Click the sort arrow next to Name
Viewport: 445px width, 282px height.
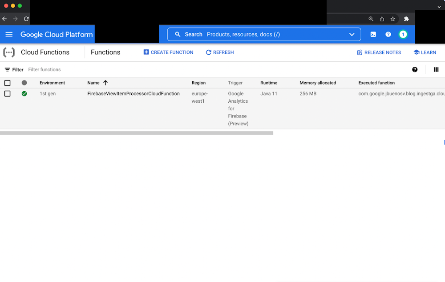105,83
